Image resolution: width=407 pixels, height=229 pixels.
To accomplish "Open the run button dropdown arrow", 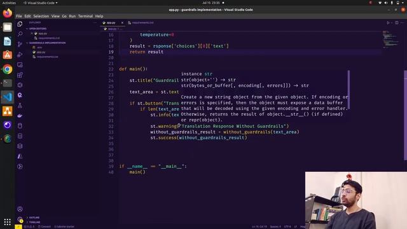I will tap(392, 23).
